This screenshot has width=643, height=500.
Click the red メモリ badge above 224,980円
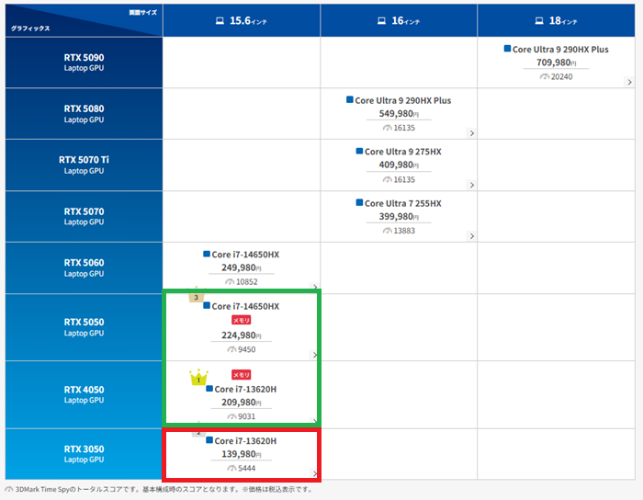tap(241, 320)
